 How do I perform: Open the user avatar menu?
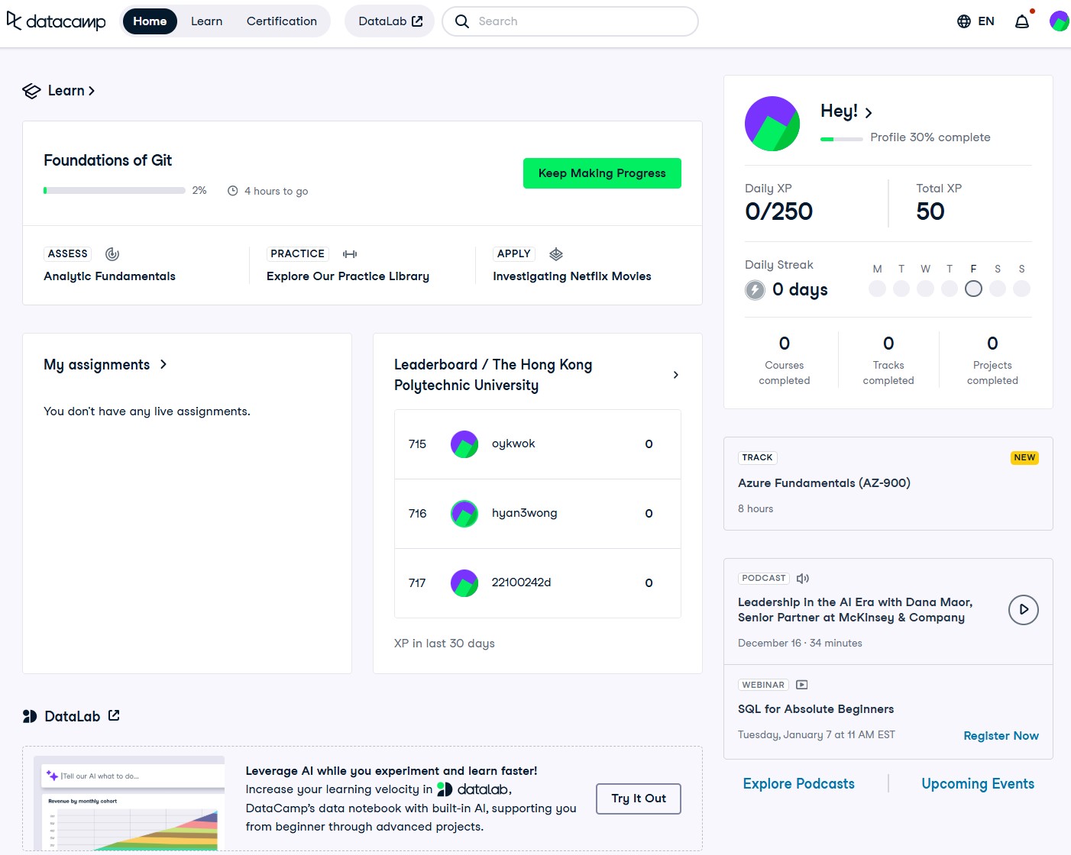(x=1060, y=21)
